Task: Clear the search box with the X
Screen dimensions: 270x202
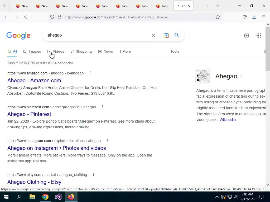Action: coord(153,35)
